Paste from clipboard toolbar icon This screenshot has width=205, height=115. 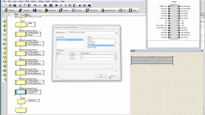coord(29,5)
